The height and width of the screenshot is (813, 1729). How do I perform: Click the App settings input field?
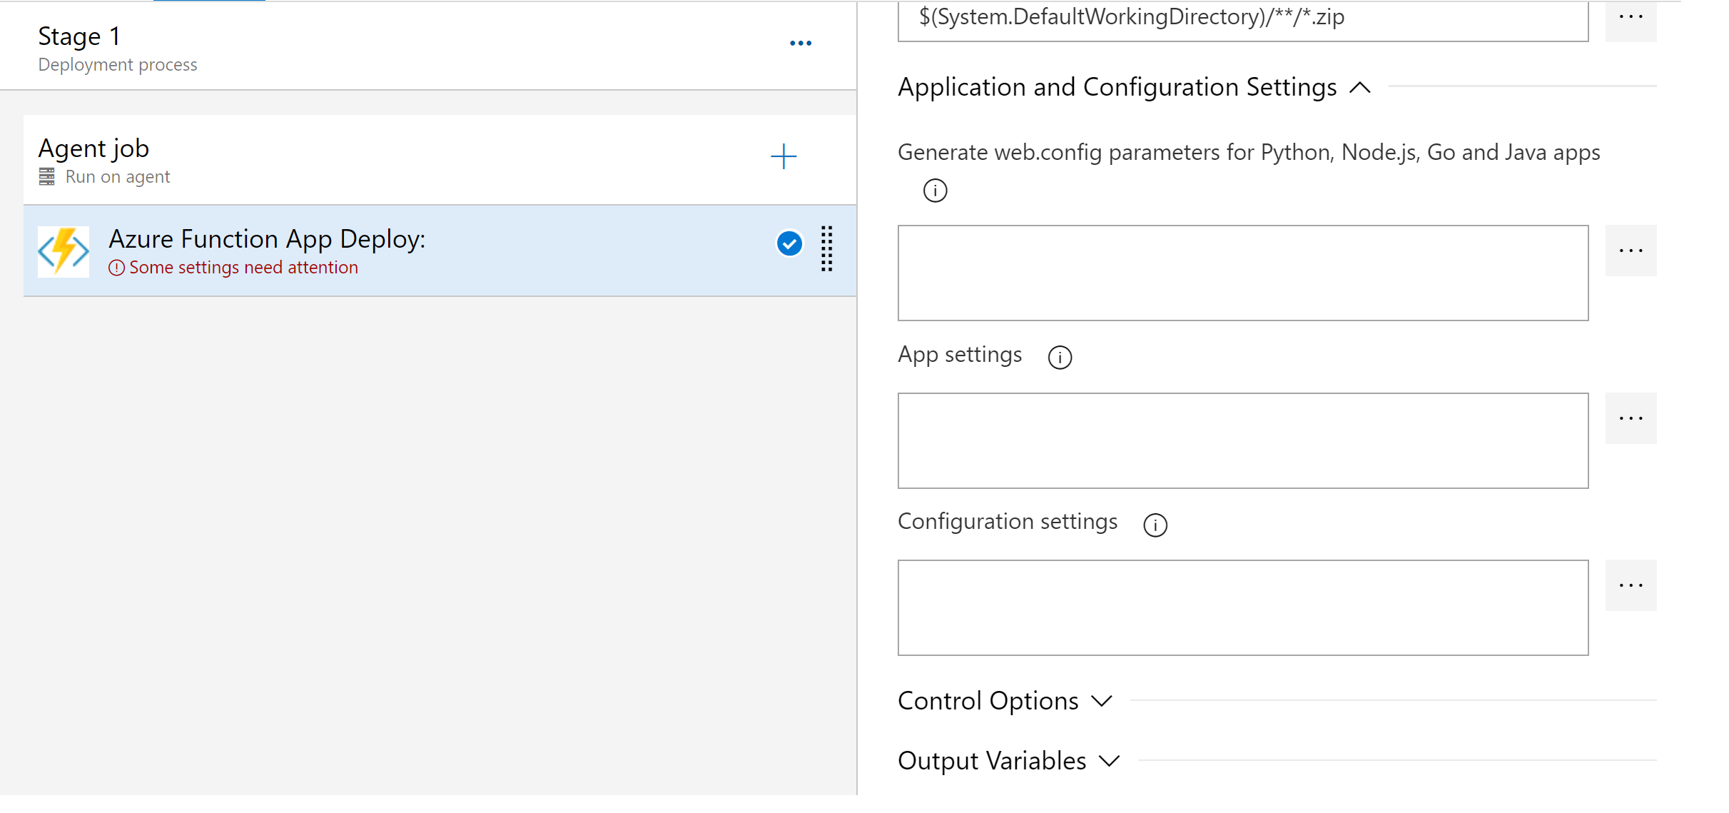tap(1243, 439)
